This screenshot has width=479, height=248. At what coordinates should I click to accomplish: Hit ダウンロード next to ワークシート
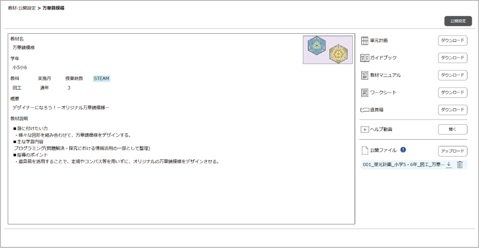[452, 92]
